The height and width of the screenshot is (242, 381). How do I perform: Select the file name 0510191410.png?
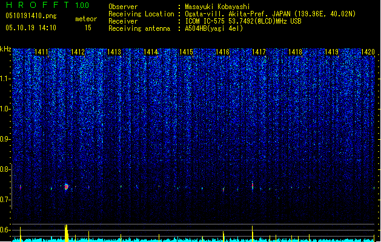[x=31, y=16]
